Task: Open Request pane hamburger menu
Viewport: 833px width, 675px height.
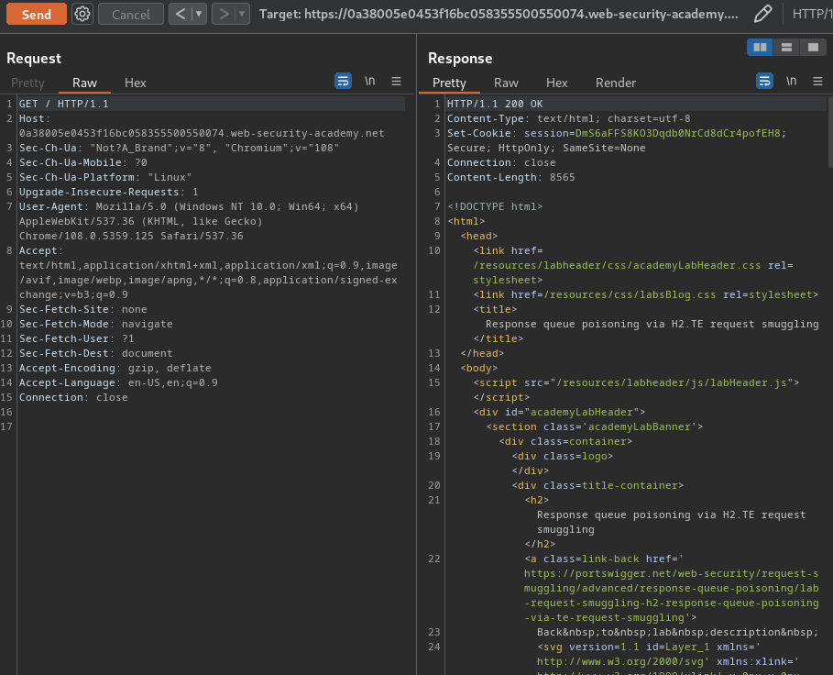Action: pyautogui.click(x=396, y=82)
